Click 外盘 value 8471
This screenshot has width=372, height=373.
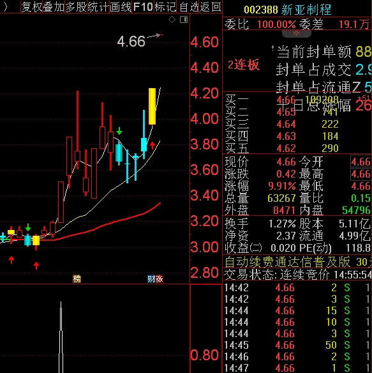285,210
